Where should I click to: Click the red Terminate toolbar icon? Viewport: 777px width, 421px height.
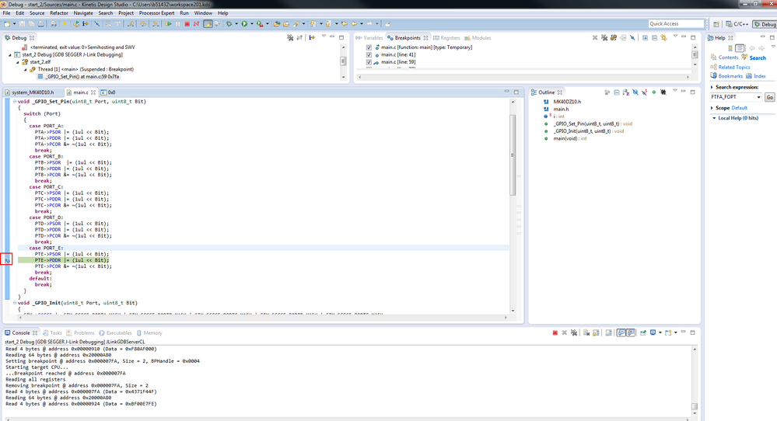[187, 24]
